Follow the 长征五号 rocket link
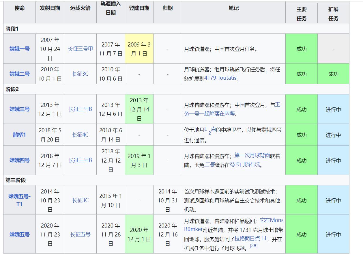363x259 pixels. point(80,234)
